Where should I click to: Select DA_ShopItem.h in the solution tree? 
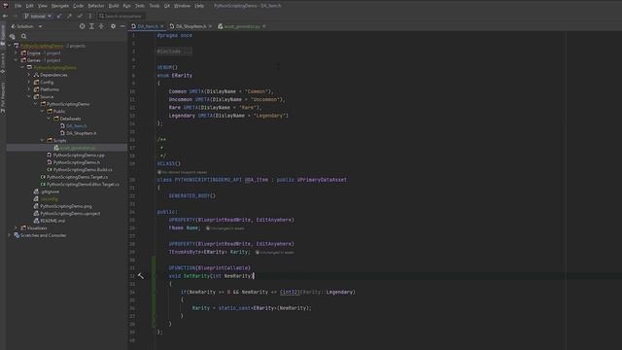(81, 133)
